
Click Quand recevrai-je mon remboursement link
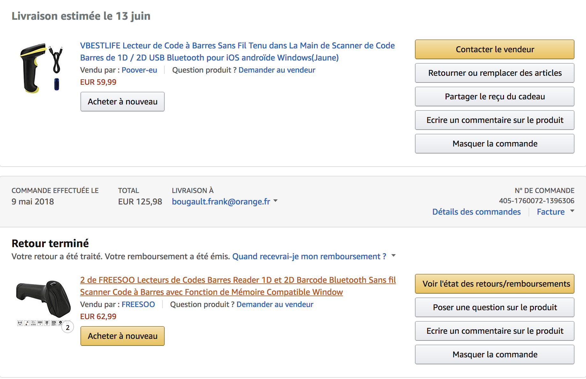point(309,256)
